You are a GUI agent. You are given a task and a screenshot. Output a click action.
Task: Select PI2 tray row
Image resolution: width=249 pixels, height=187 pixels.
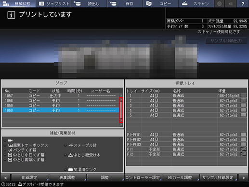[186, 154]
